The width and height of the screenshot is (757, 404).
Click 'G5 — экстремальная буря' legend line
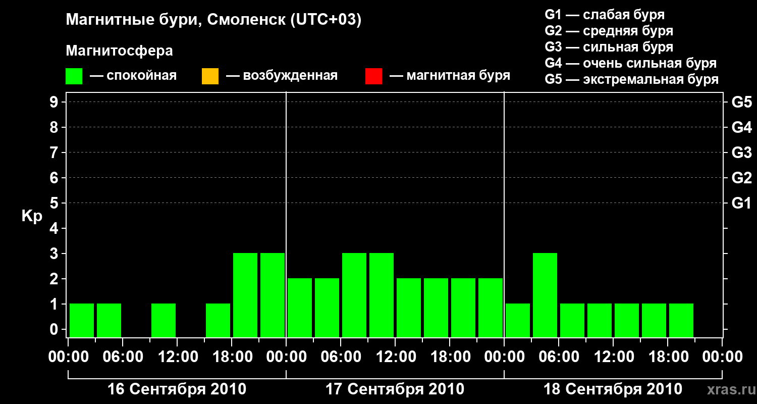632,79
